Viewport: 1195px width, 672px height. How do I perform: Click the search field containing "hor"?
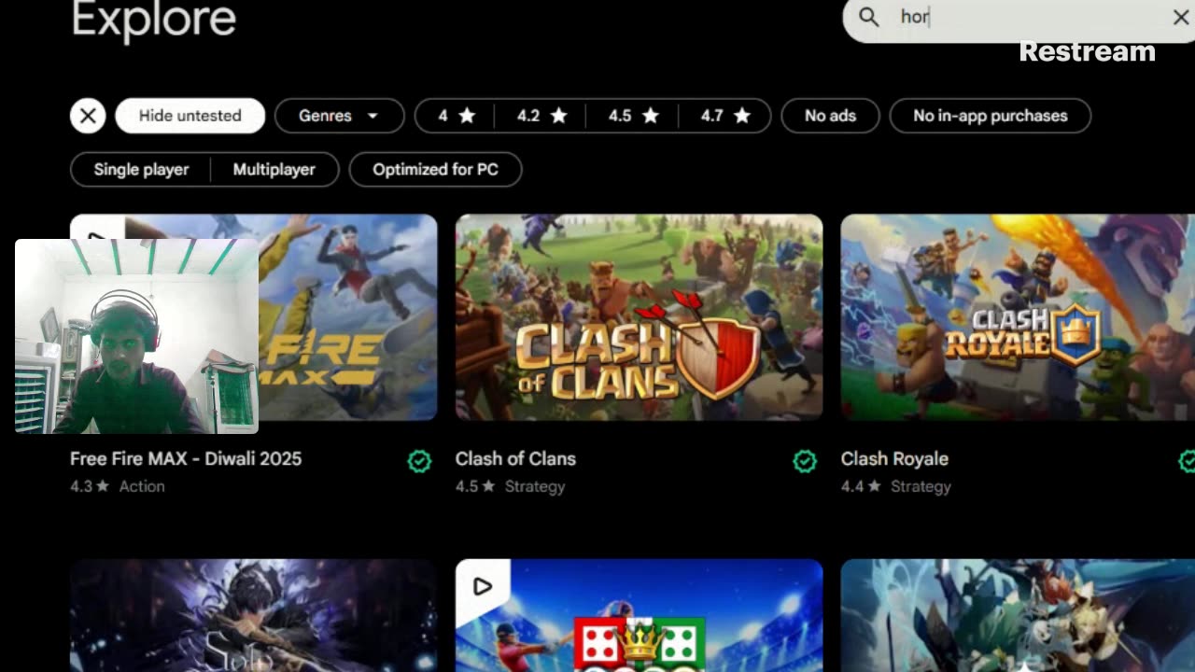pos(1019,17)
